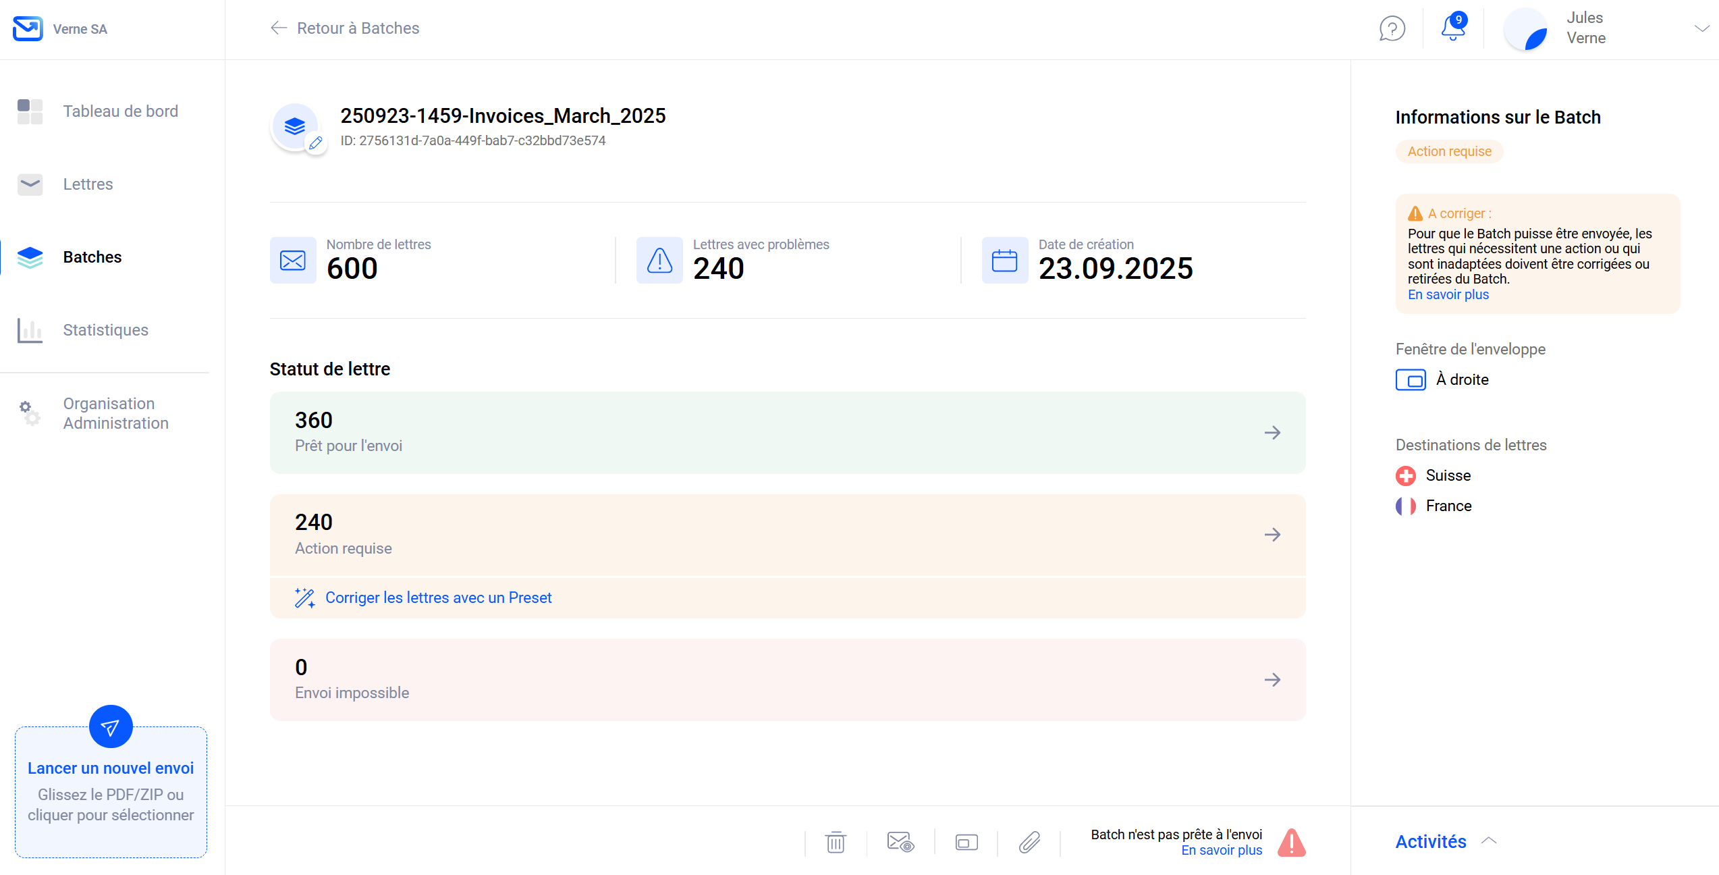1719x875 pixels.
Task: Open the Jules Verne user dropdown
Action: pyautogui.click(x=1701, y=28)
